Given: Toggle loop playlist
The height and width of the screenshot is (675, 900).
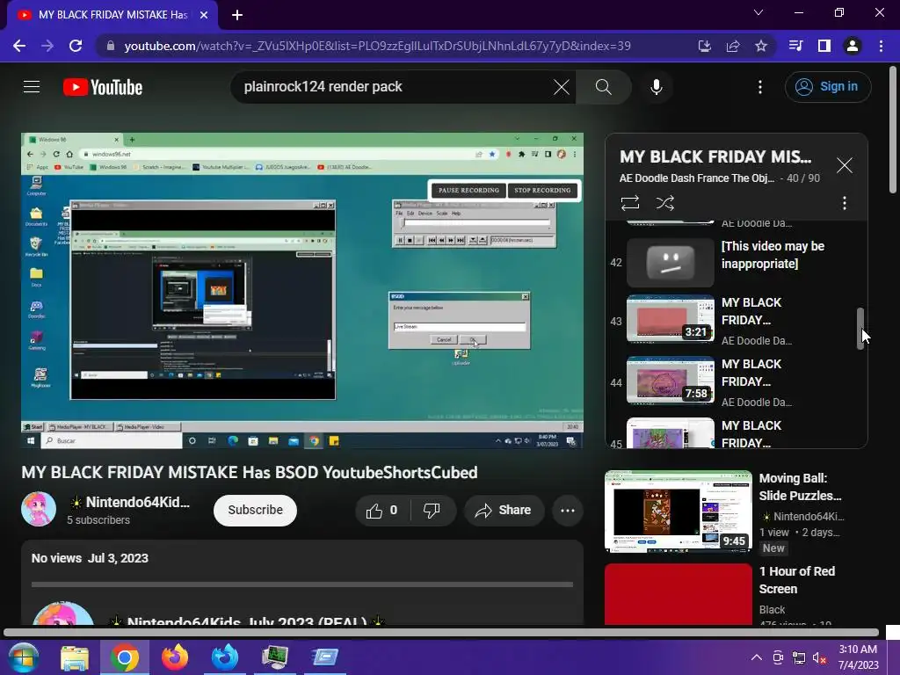Looking at the screenshot, I should [629, 203].
